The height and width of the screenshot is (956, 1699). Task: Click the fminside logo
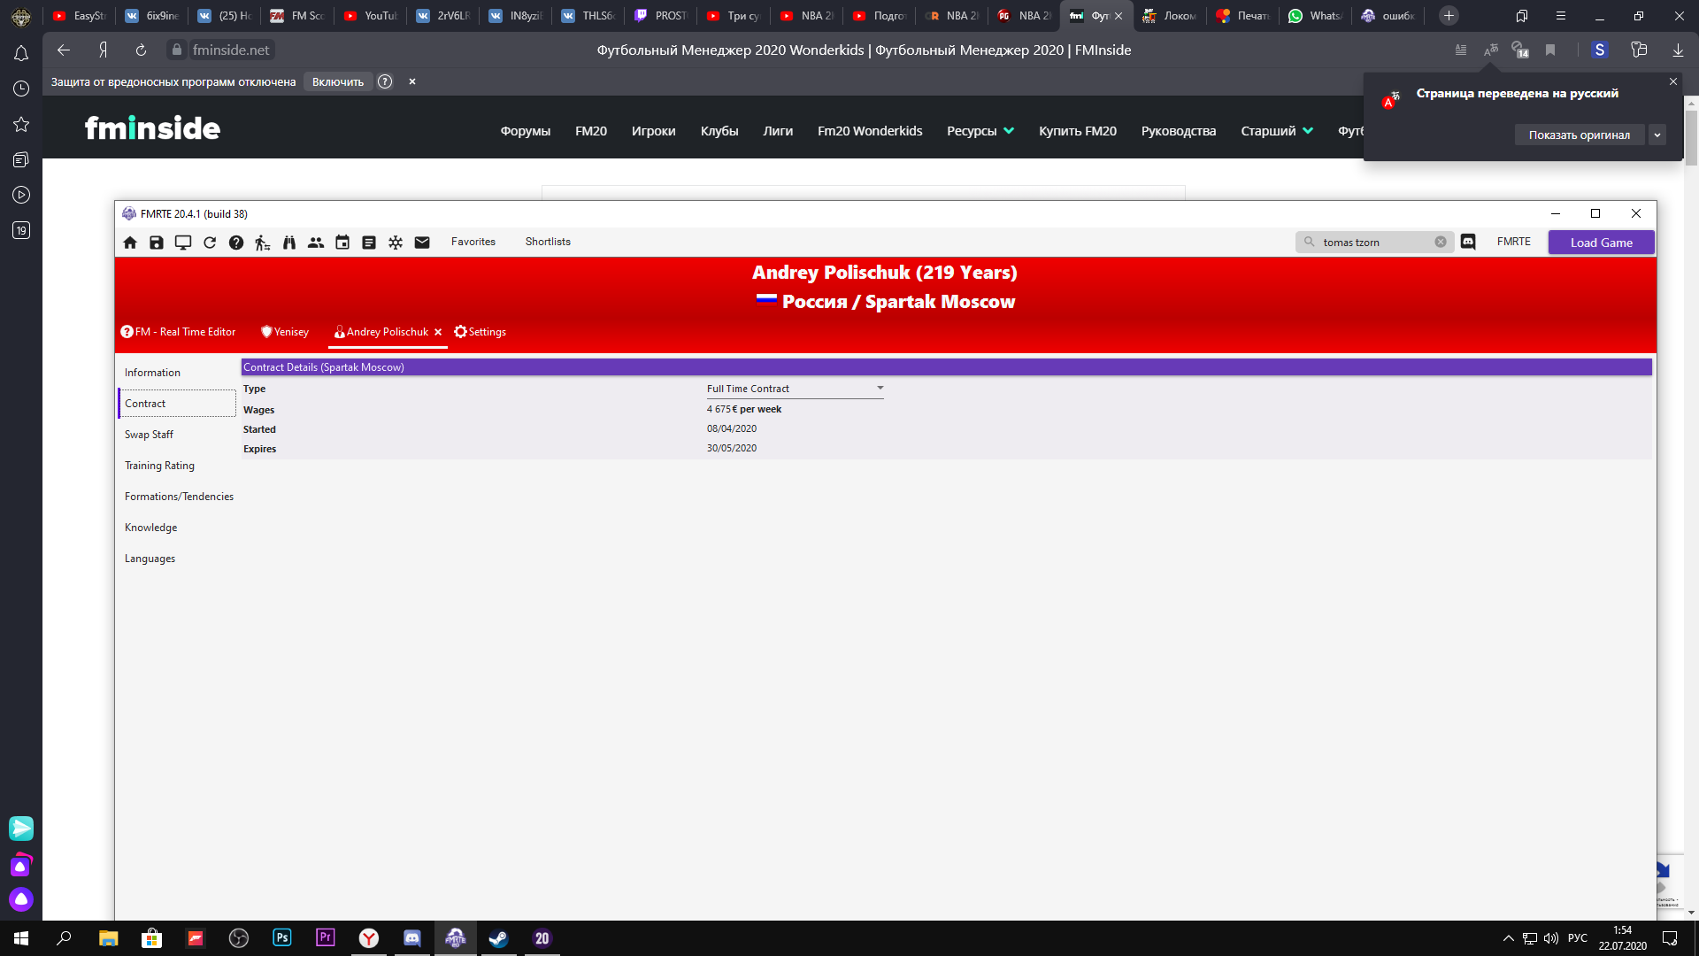(152, 128)
